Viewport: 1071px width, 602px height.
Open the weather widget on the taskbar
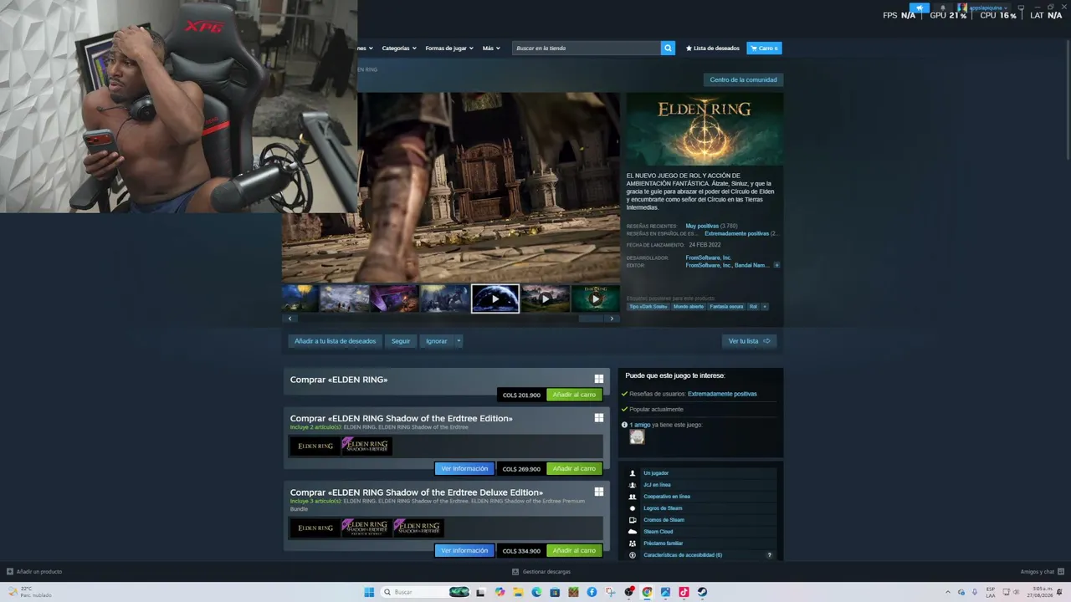[x=30, y=592]
